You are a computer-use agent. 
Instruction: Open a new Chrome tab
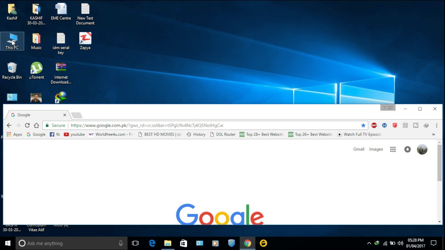(x=77, y=115)
